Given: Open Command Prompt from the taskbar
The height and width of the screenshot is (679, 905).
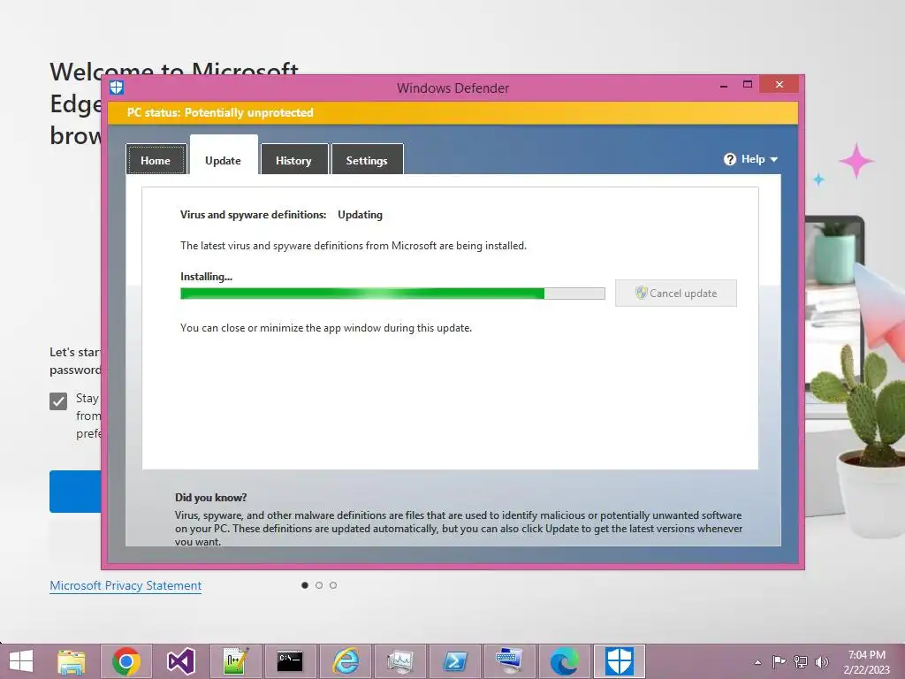Looking at the screenshot, I should pyautogui.click(x=290, y=661).
